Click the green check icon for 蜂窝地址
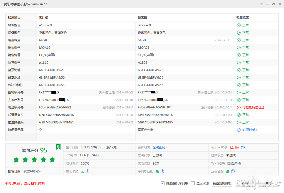 (x=239, y=78)
